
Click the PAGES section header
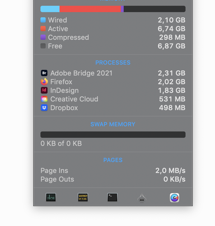(113, 160)
